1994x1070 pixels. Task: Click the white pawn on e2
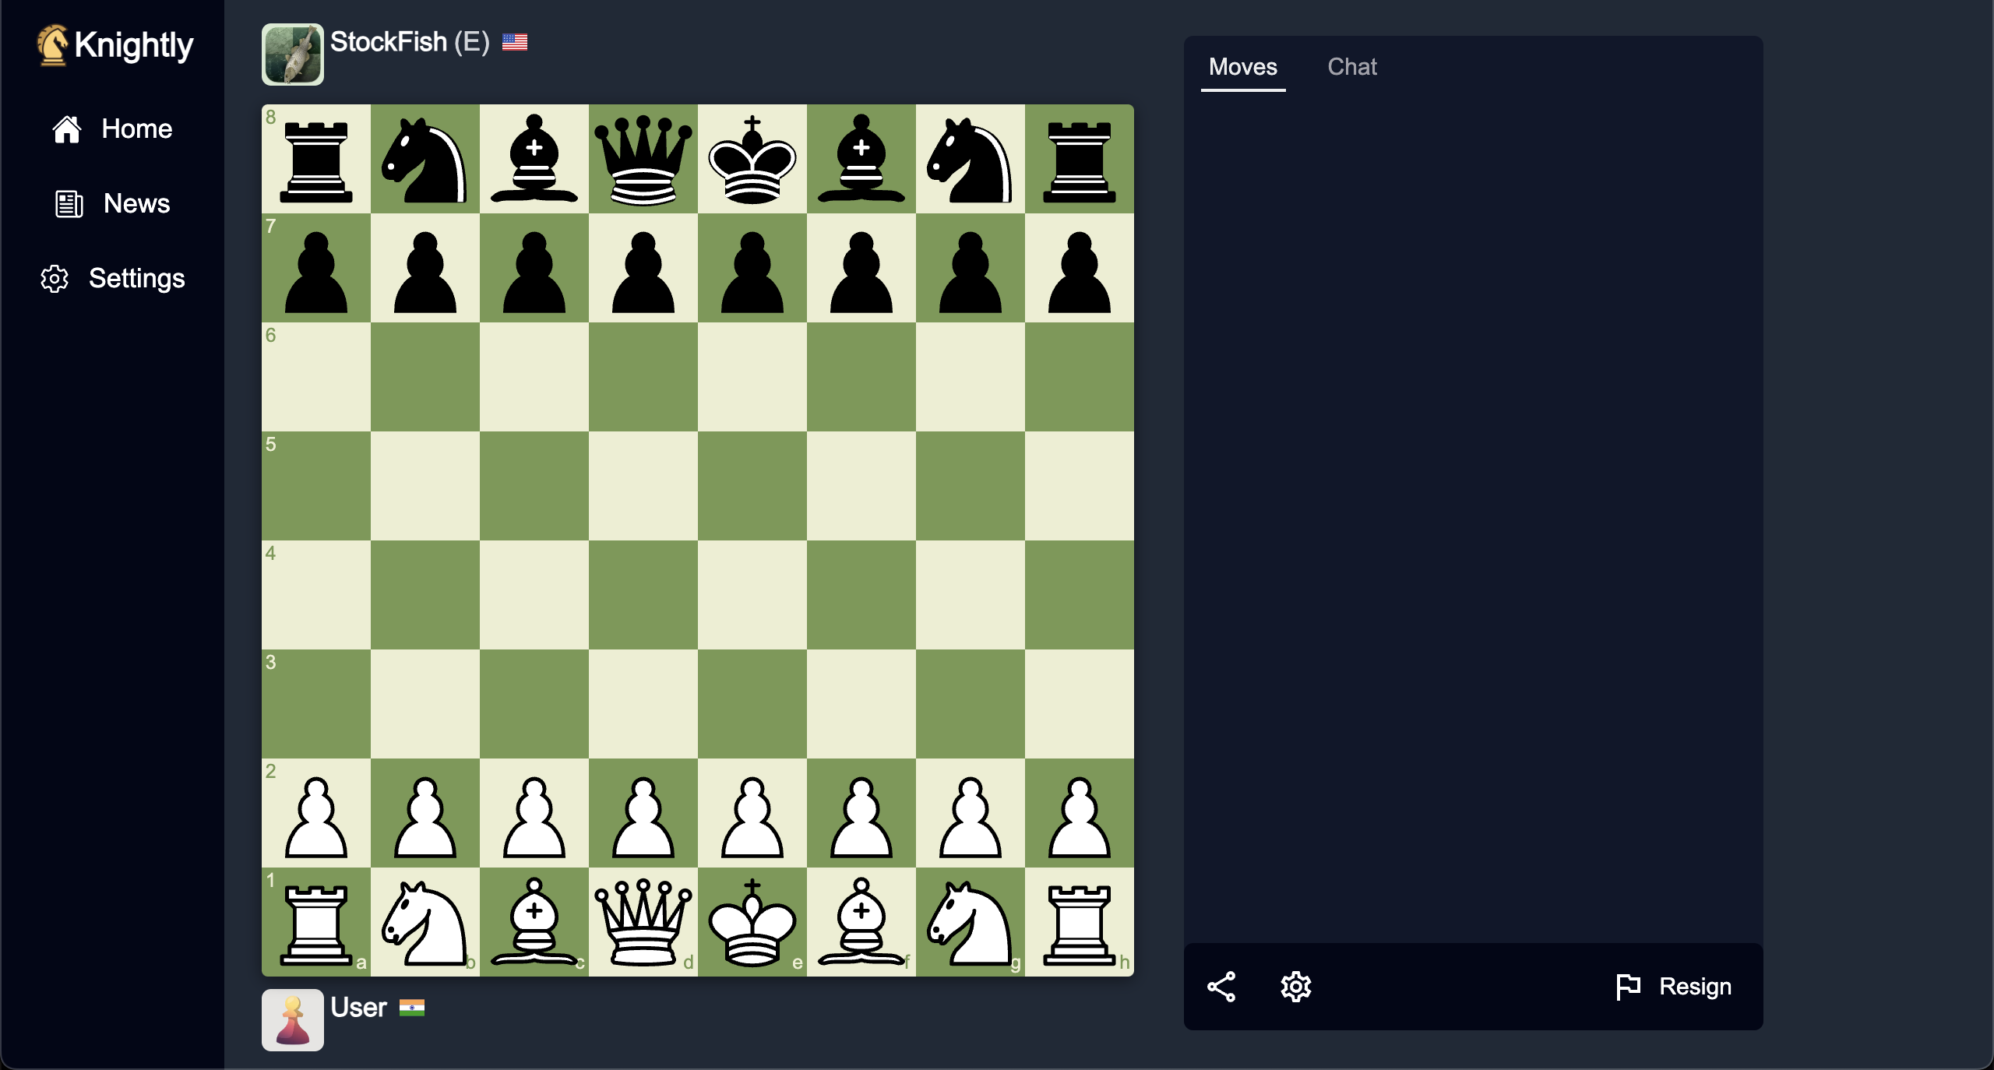(751, 815)
